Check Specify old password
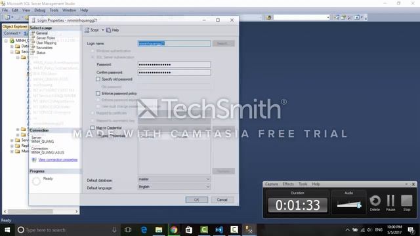Viewport: 420px width, 236px height. (x=98, y=79)
